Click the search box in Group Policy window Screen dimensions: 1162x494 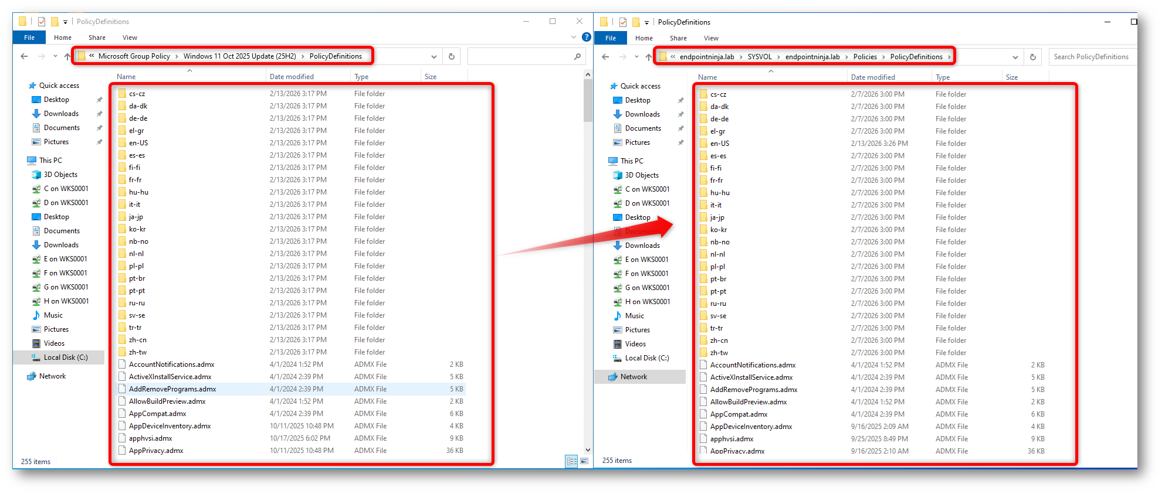tap(526, 56)
